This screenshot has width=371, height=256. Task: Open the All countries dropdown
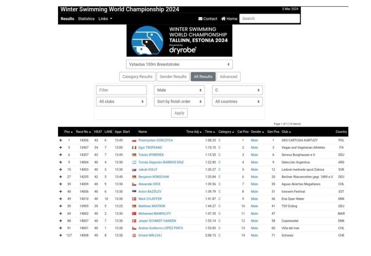(x=237, y=101)
